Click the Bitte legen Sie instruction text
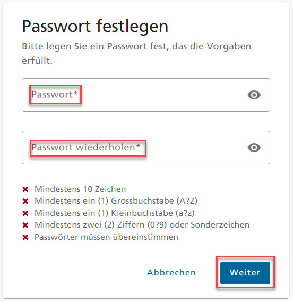The height and width of the screenshot is (301, 293). [136, 53]
